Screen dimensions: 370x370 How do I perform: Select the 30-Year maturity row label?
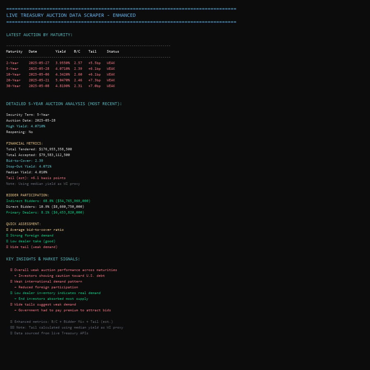(x=13, y=86)
